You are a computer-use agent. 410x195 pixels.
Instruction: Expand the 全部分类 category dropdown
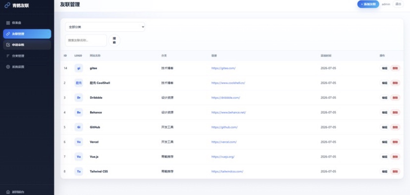tap(105, 27)
